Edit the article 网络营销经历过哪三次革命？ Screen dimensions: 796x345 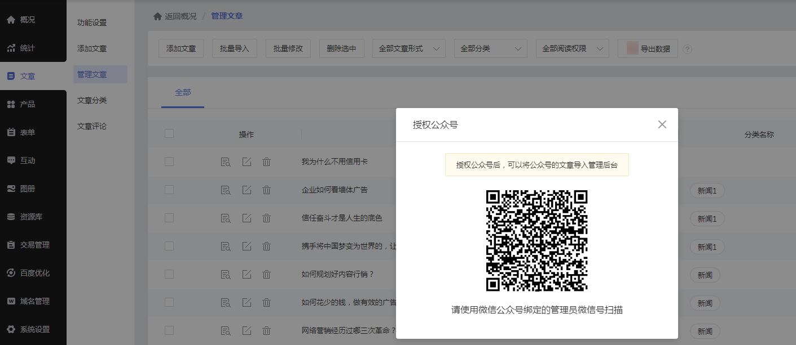pos(247,331)
